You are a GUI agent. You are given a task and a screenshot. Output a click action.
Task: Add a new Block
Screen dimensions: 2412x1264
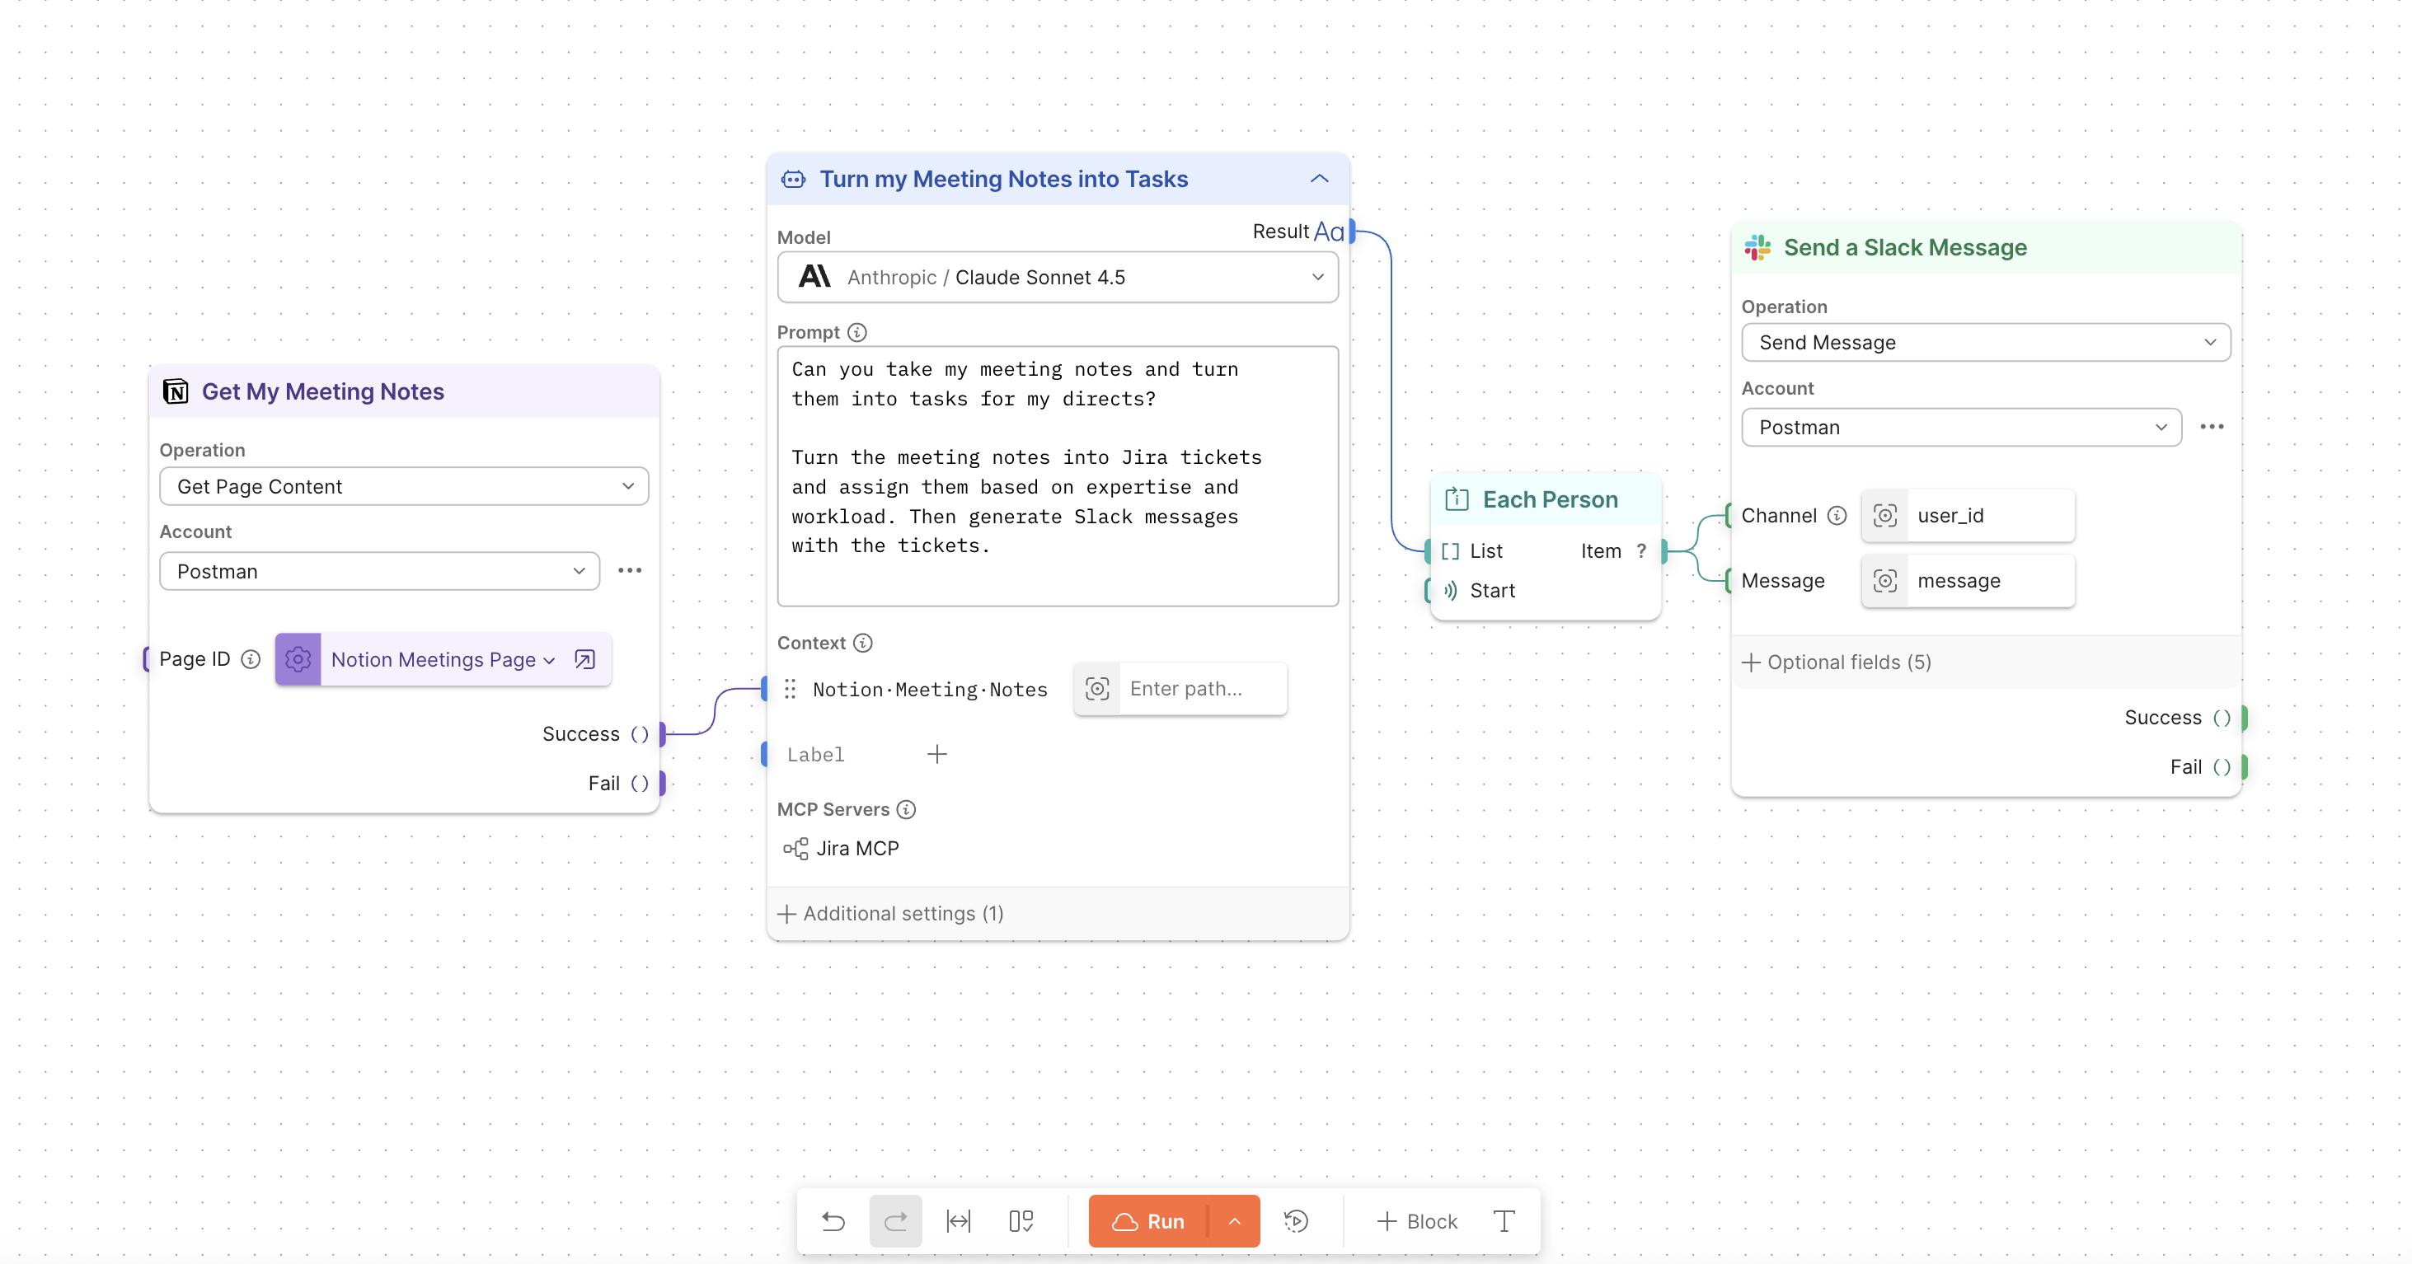click(1415, 1221)
